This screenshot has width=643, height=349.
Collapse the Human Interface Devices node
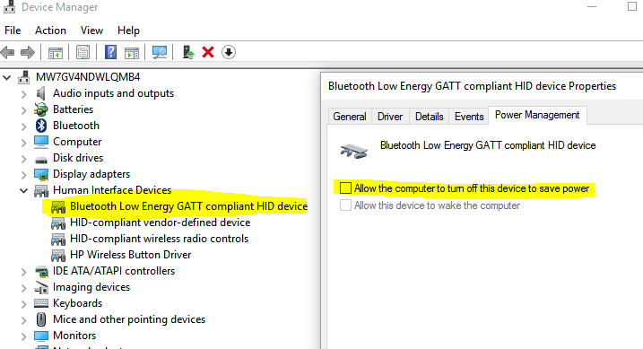24,190
